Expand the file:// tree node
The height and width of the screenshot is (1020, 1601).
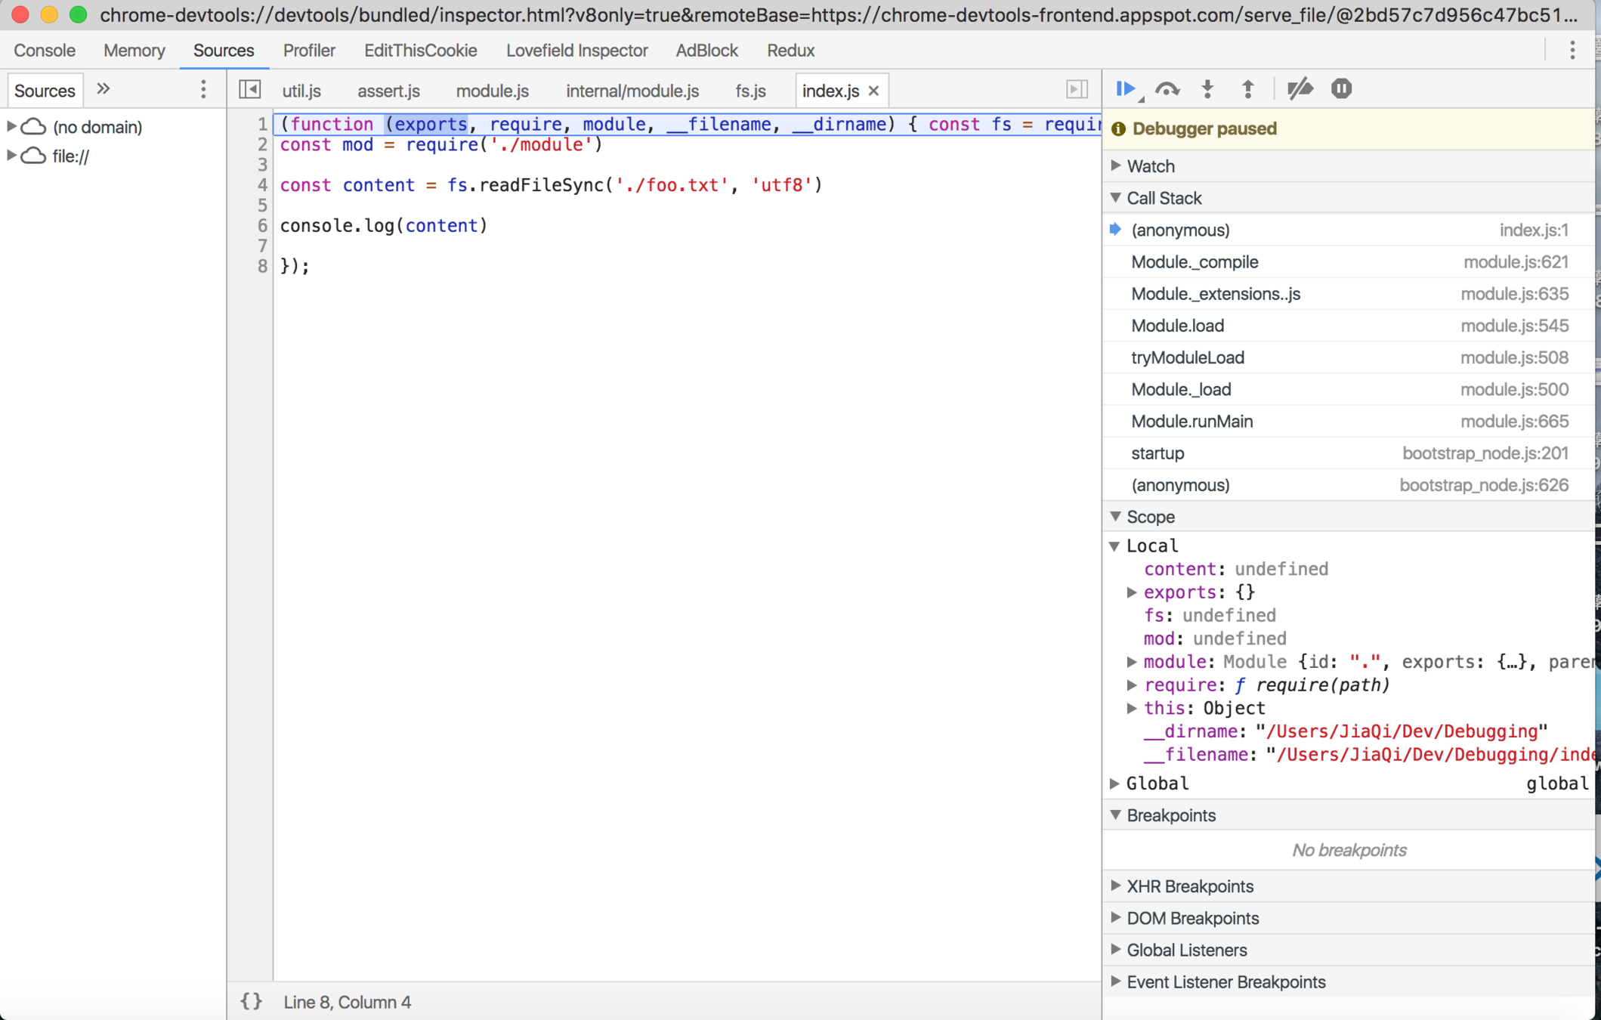click(11, 156)
